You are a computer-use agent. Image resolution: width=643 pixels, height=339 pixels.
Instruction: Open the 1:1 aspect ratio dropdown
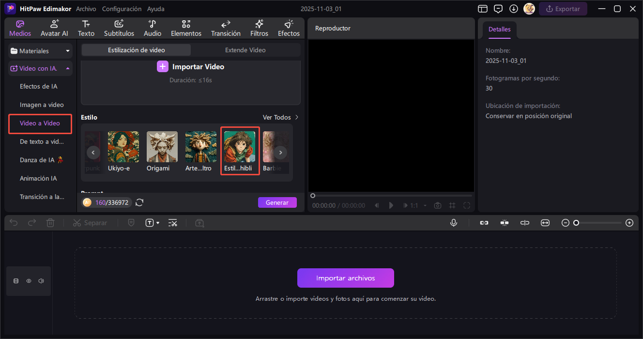point(419,205)
